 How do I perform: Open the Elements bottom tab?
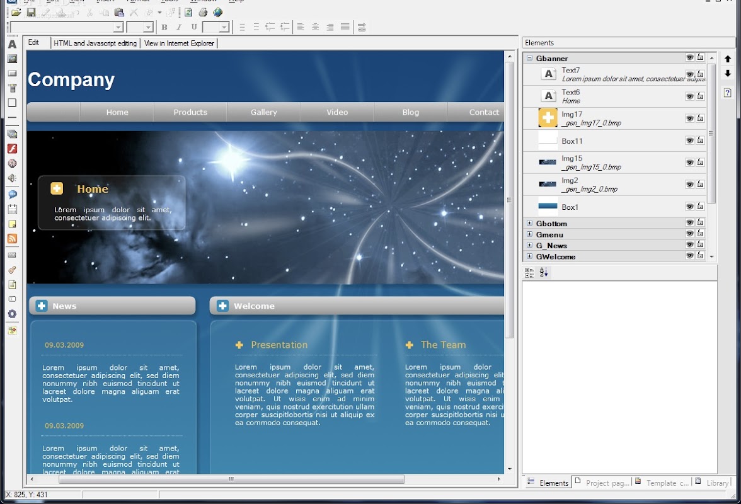[x=548, y=483]
